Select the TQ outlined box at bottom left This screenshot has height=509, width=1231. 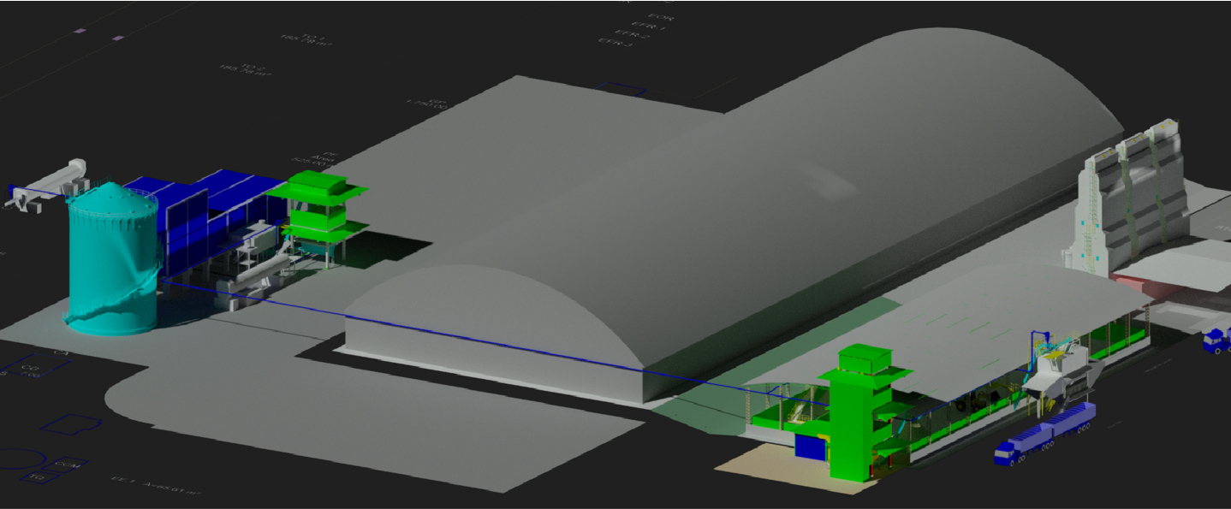coord(38,476)
